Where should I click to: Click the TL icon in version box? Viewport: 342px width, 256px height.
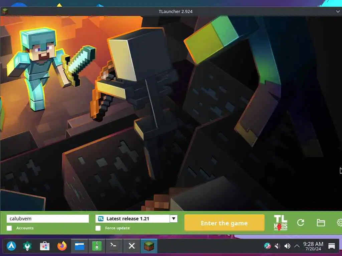(x=101, y=219)
